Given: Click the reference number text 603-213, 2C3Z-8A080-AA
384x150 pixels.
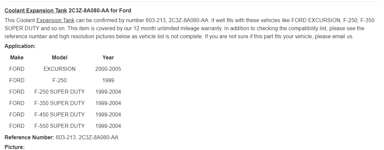Looking at the screenshot, I should [87, 138].
